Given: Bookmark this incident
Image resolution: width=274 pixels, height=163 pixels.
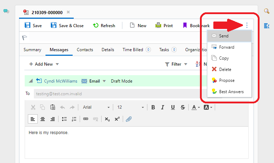Looking at the screenshot, I should [x=196, y=25].
